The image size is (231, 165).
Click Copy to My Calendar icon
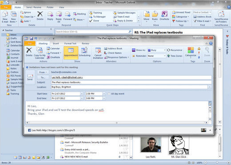[x=40, y=53]
